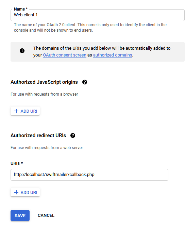
Task: Click the plus icon under JavaScript origins
Action: tap(16, 111)
